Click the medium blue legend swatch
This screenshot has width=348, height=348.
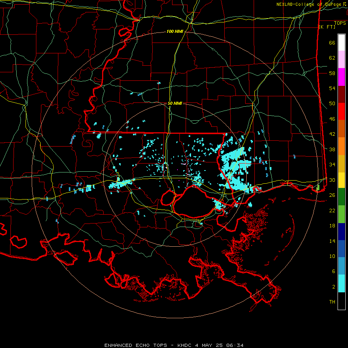(x=341, y=249)
